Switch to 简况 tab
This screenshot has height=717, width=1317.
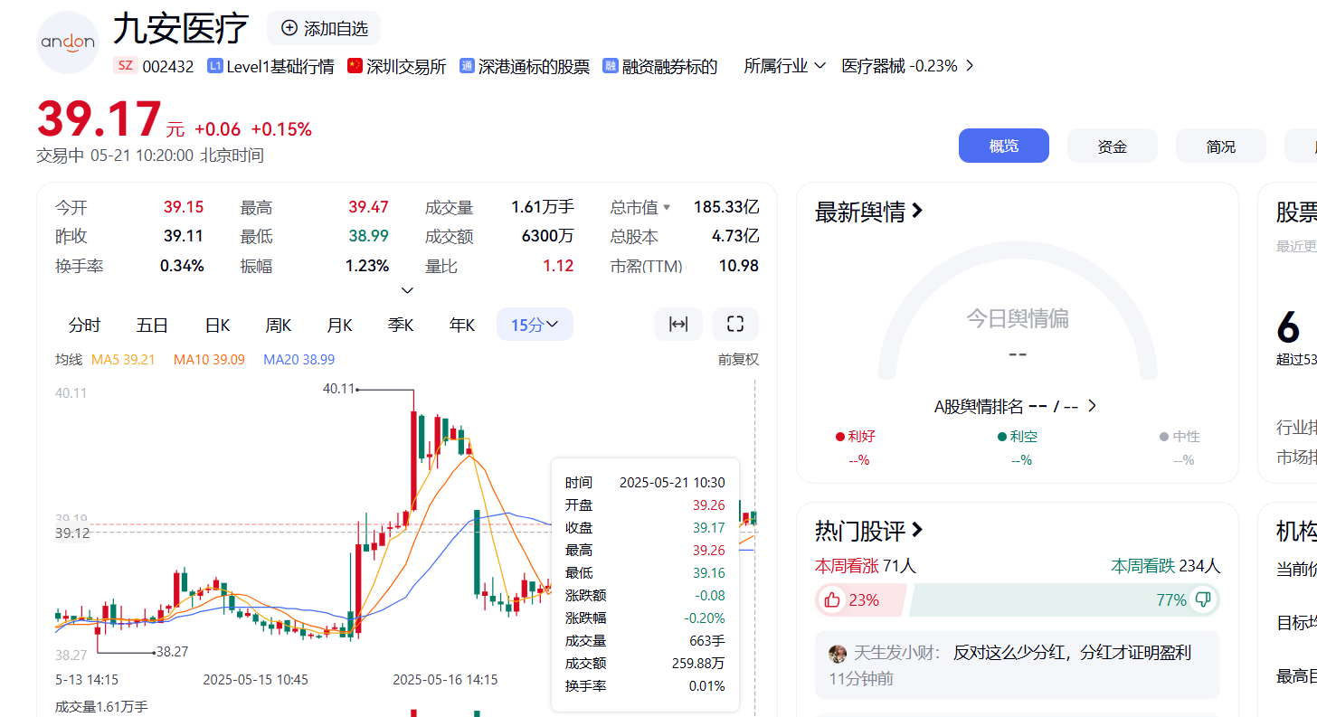coord(1221,146)
